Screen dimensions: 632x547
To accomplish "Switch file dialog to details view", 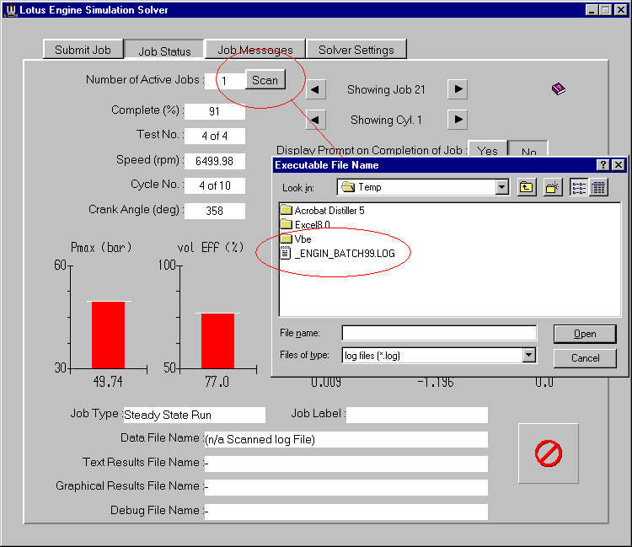I will (x=598, y=187).
